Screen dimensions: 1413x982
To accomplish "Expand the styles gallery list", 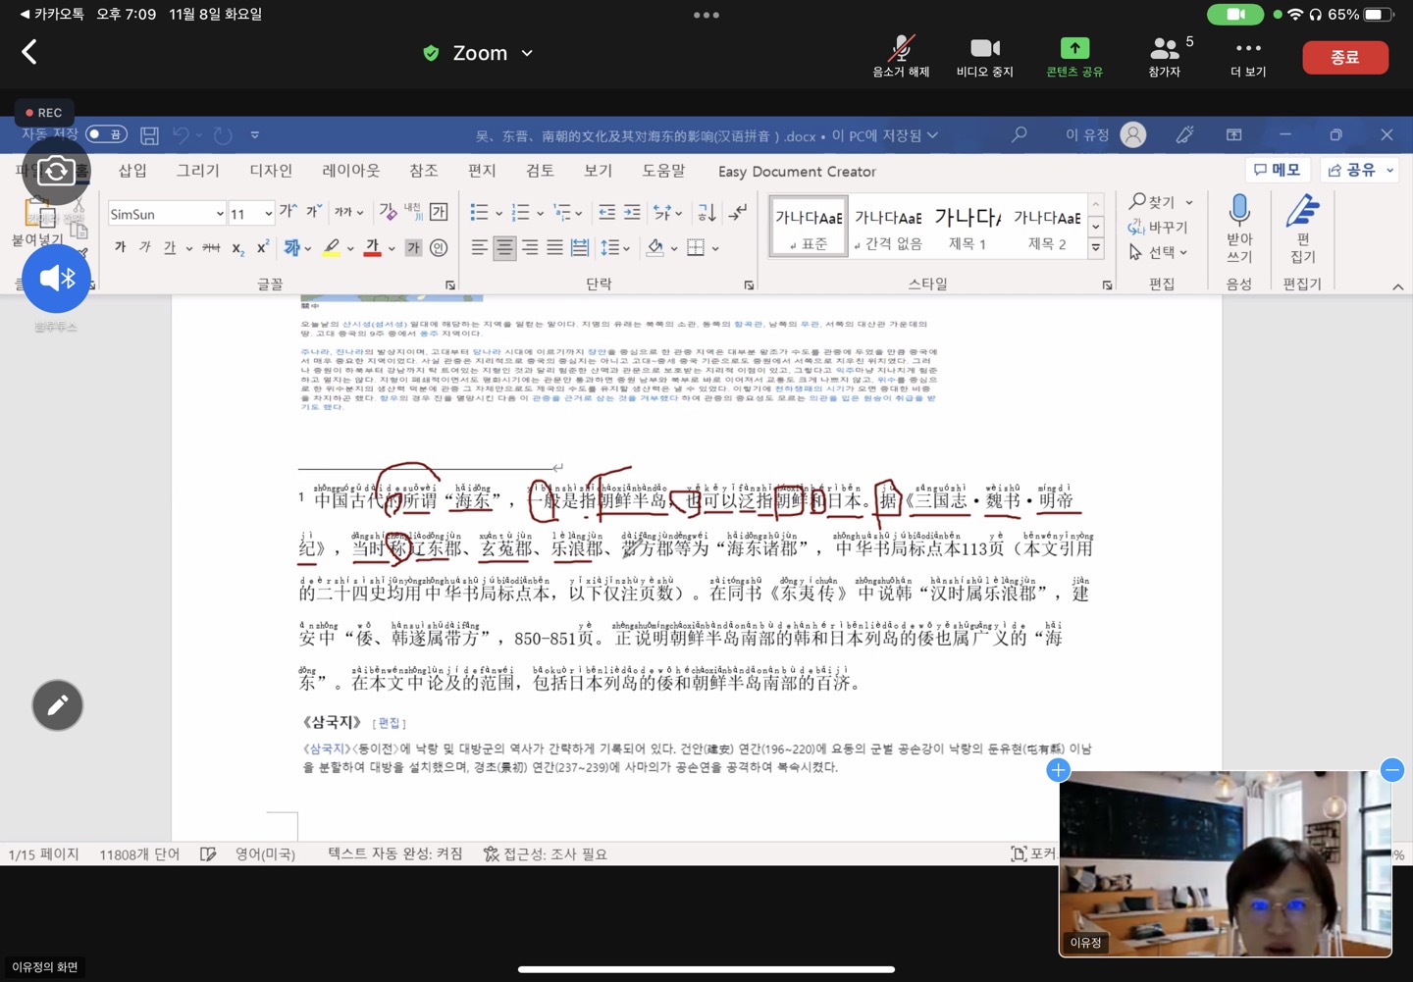I will (x=1096, y=249).
